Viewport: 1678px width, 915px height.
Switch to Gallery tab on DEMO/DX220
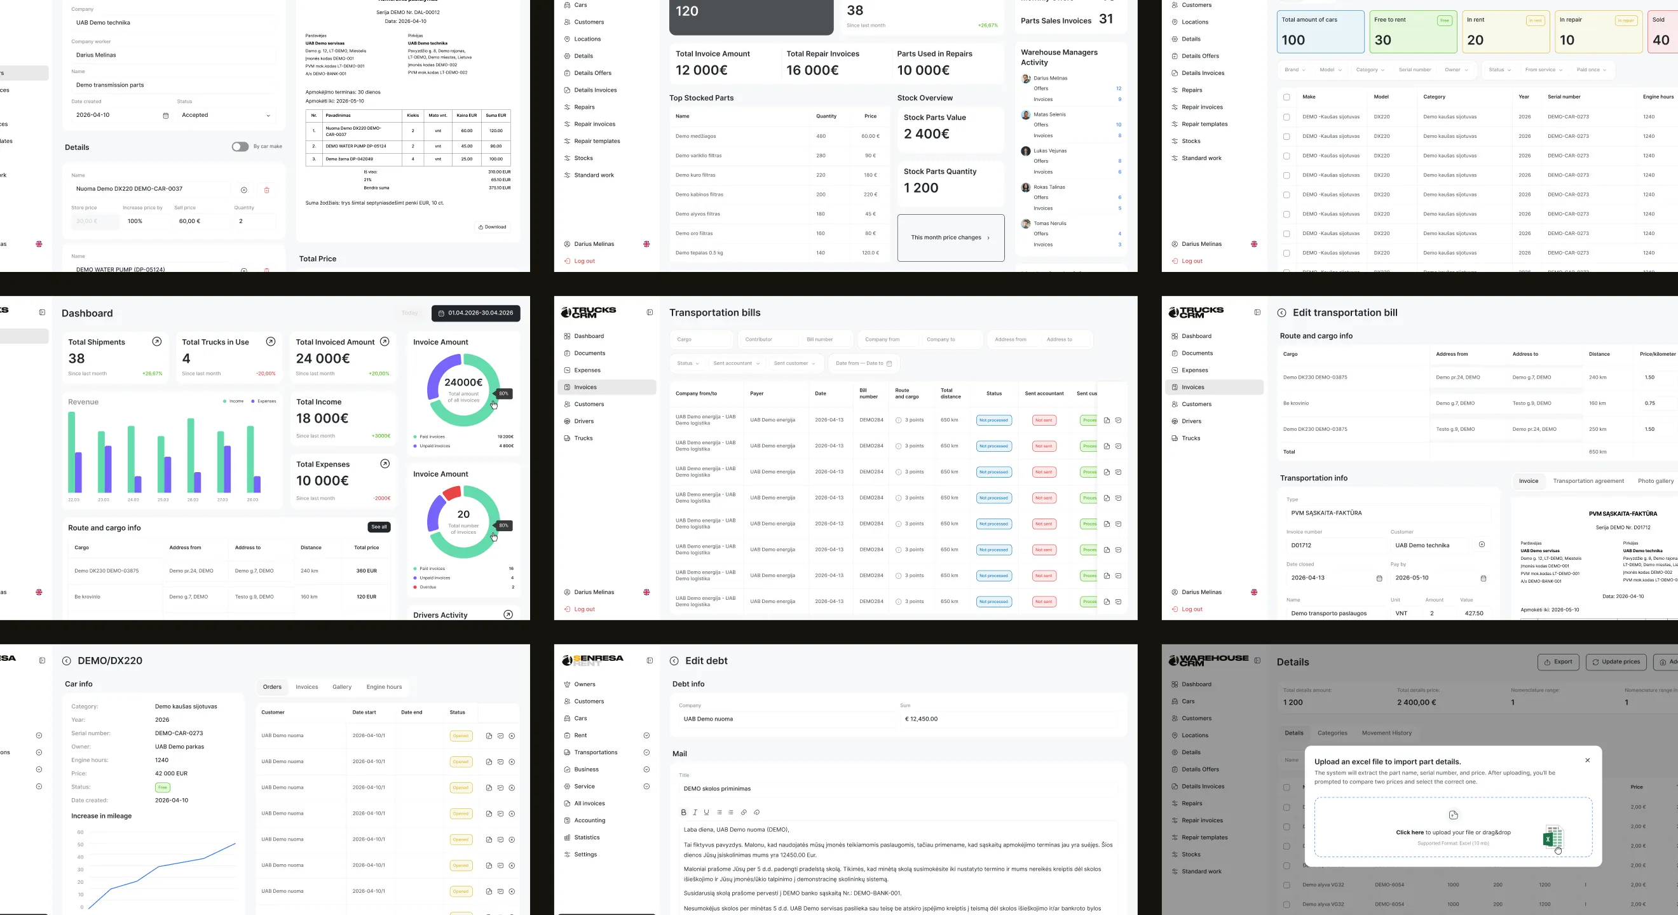pos(342,687)
